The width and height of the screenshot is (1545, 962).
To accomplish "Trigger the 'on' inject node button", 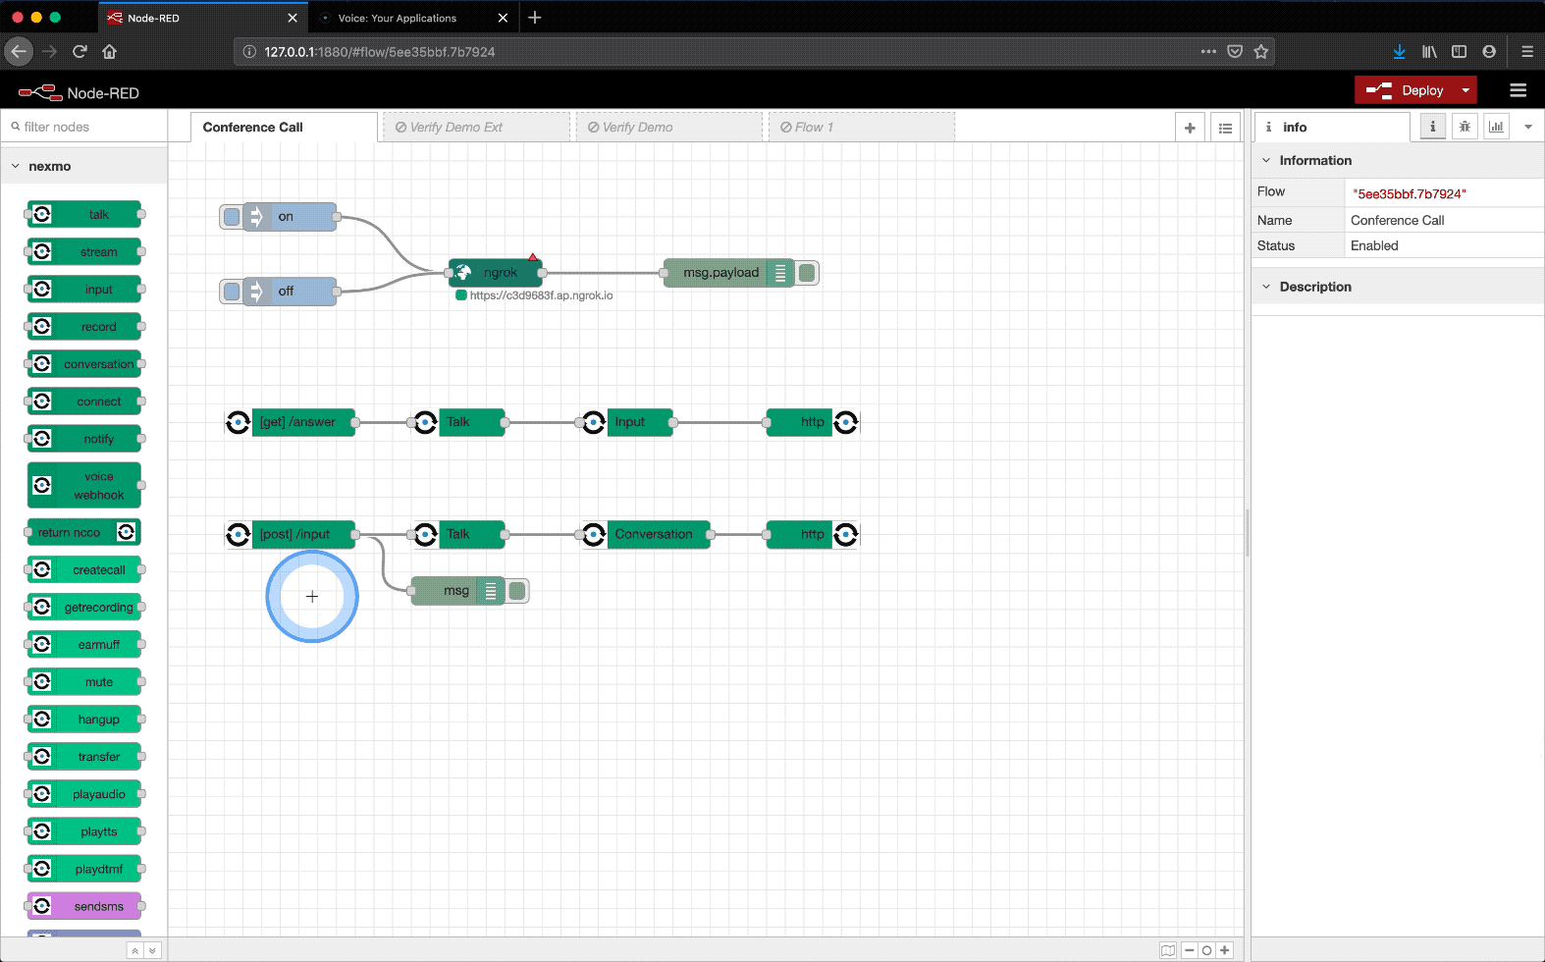I will [x=232, y=217].
